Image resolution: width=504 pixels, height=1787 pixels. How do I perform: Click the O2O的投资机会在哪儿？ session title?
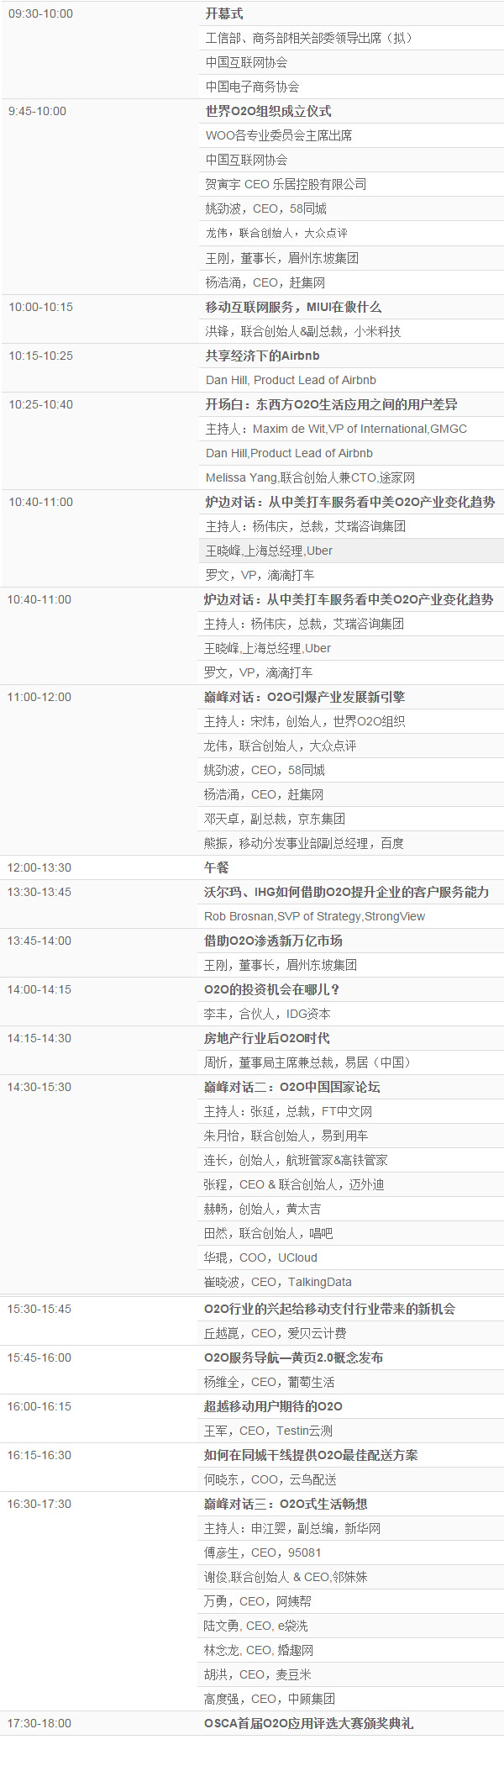point(271,989)
